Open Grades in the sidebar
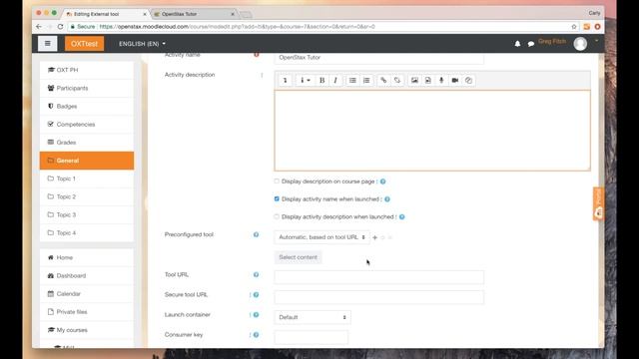Image resolution: width=639 pixels, height=359 pixels. [x=87, y=143]
